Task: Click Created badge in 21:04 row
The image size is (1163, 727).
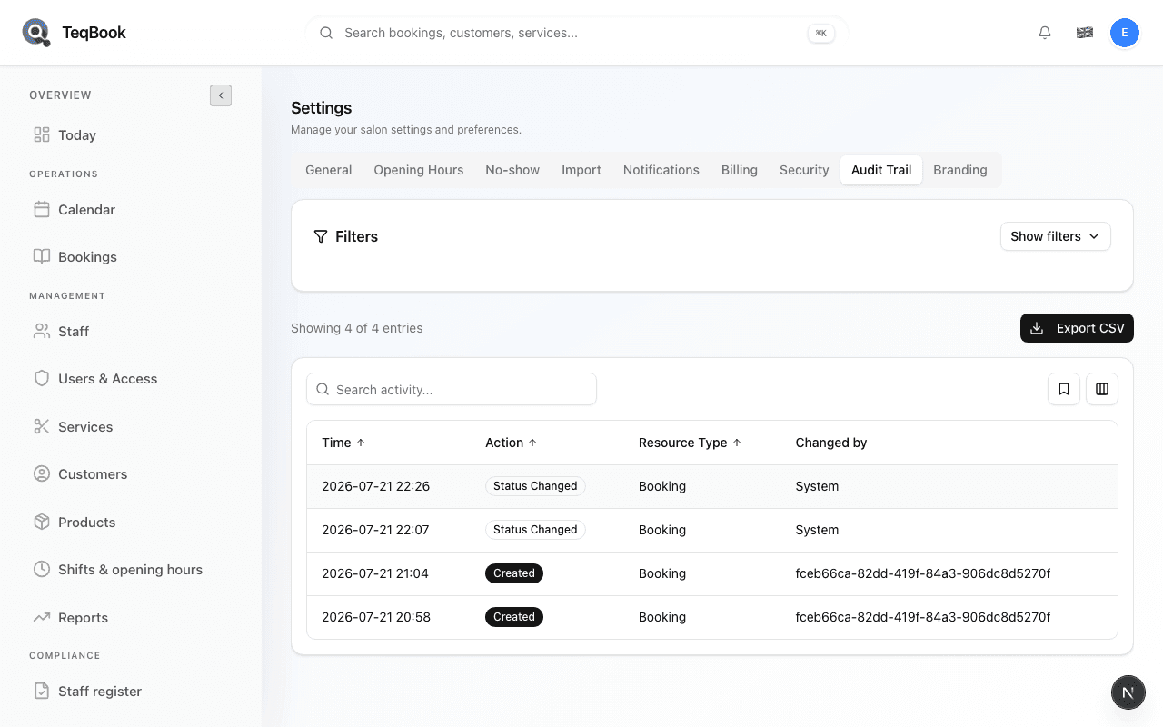Action: 514,573
